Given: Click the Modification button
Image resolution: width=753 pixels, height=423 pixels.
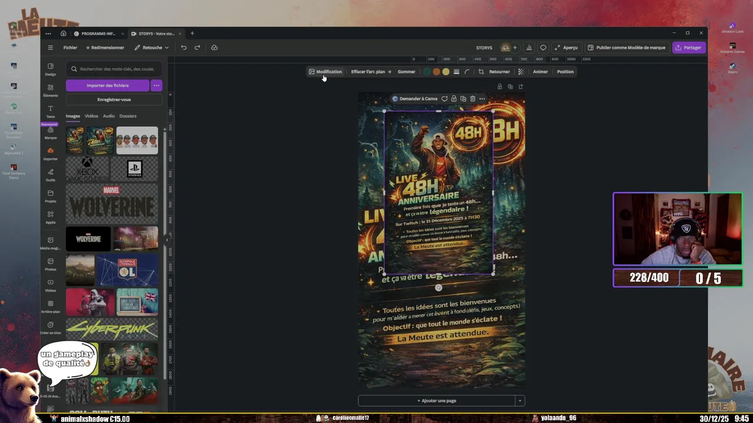Looking at the screenshot, I should [x=325, y=72].
